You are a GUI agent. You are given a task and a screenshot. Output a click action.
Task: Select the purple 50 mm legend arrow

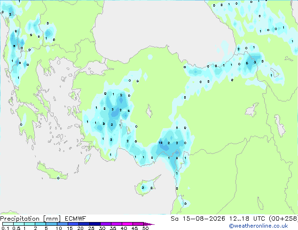point(149,224)
